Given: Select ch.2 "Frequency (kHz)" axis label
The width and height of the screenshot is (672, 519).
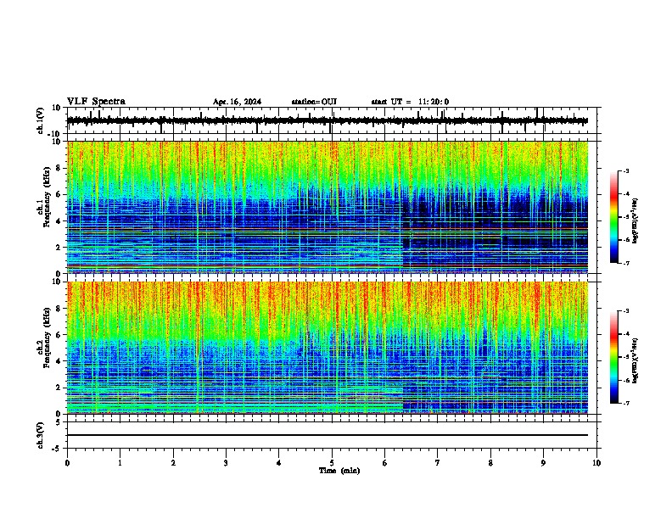Looking at the screenshot, I should coord(47,338).
